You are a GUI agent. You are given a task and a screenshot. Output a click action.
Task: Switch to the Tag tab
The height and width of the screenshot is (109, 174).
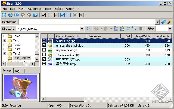(17, 71)
